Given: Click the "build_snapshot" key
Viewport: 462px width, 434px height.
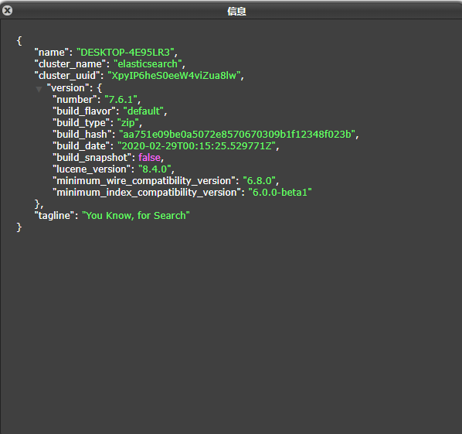Looking at the screenshot, I should pos(92,158).
